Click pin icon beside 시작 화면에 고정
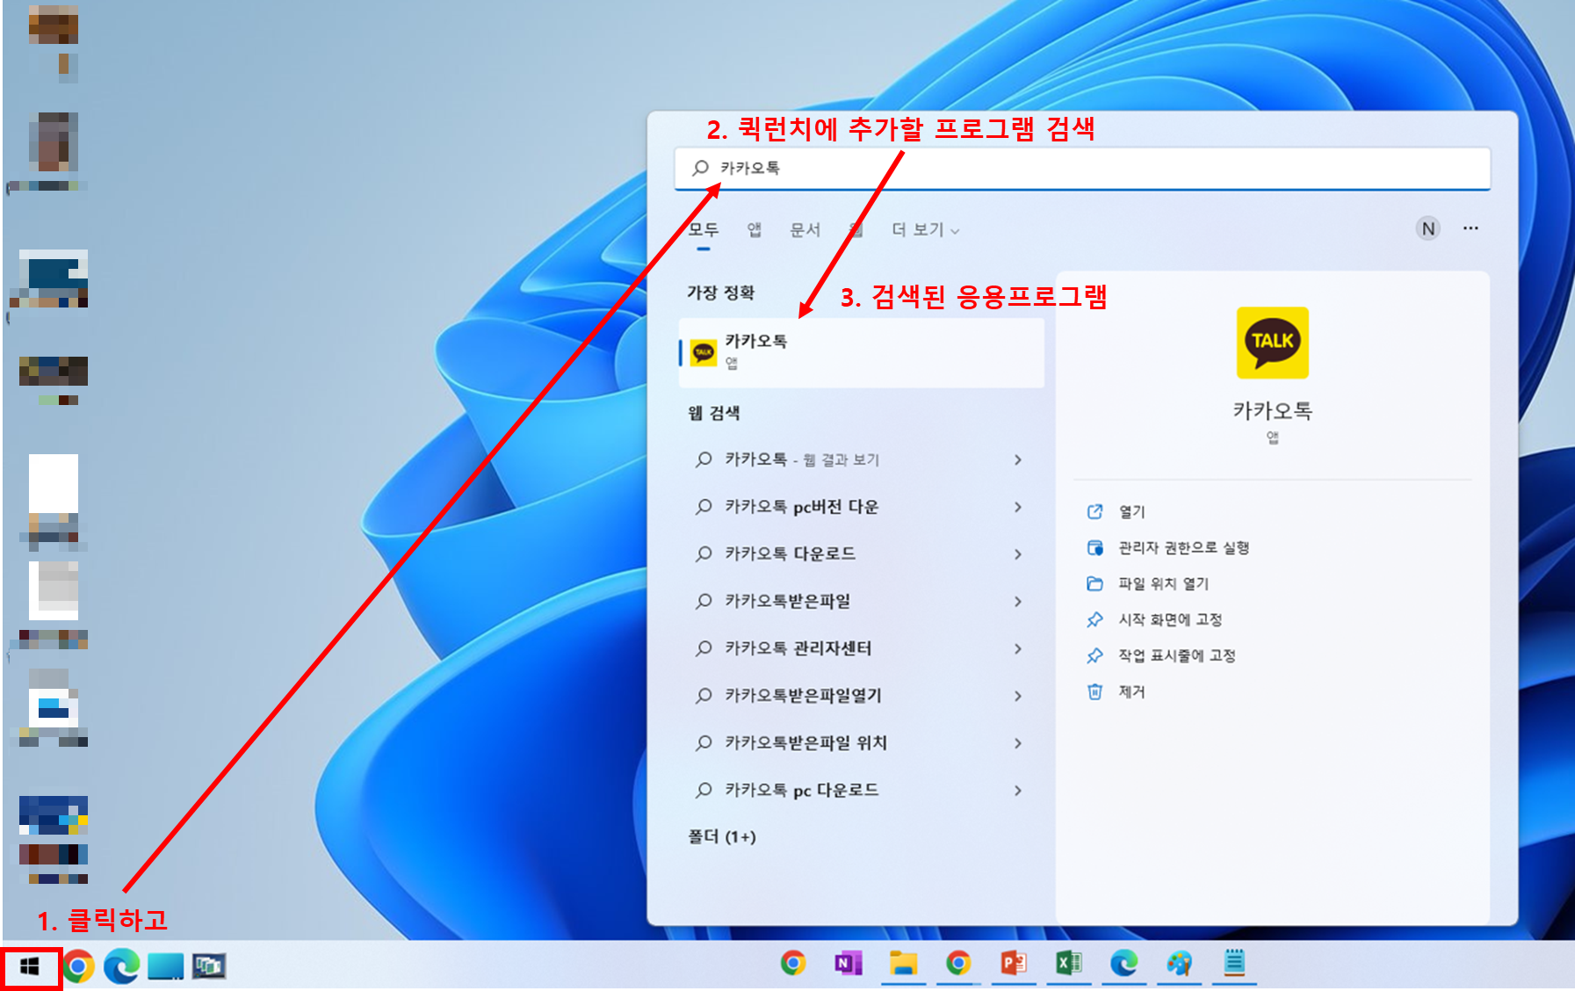 1095,619
